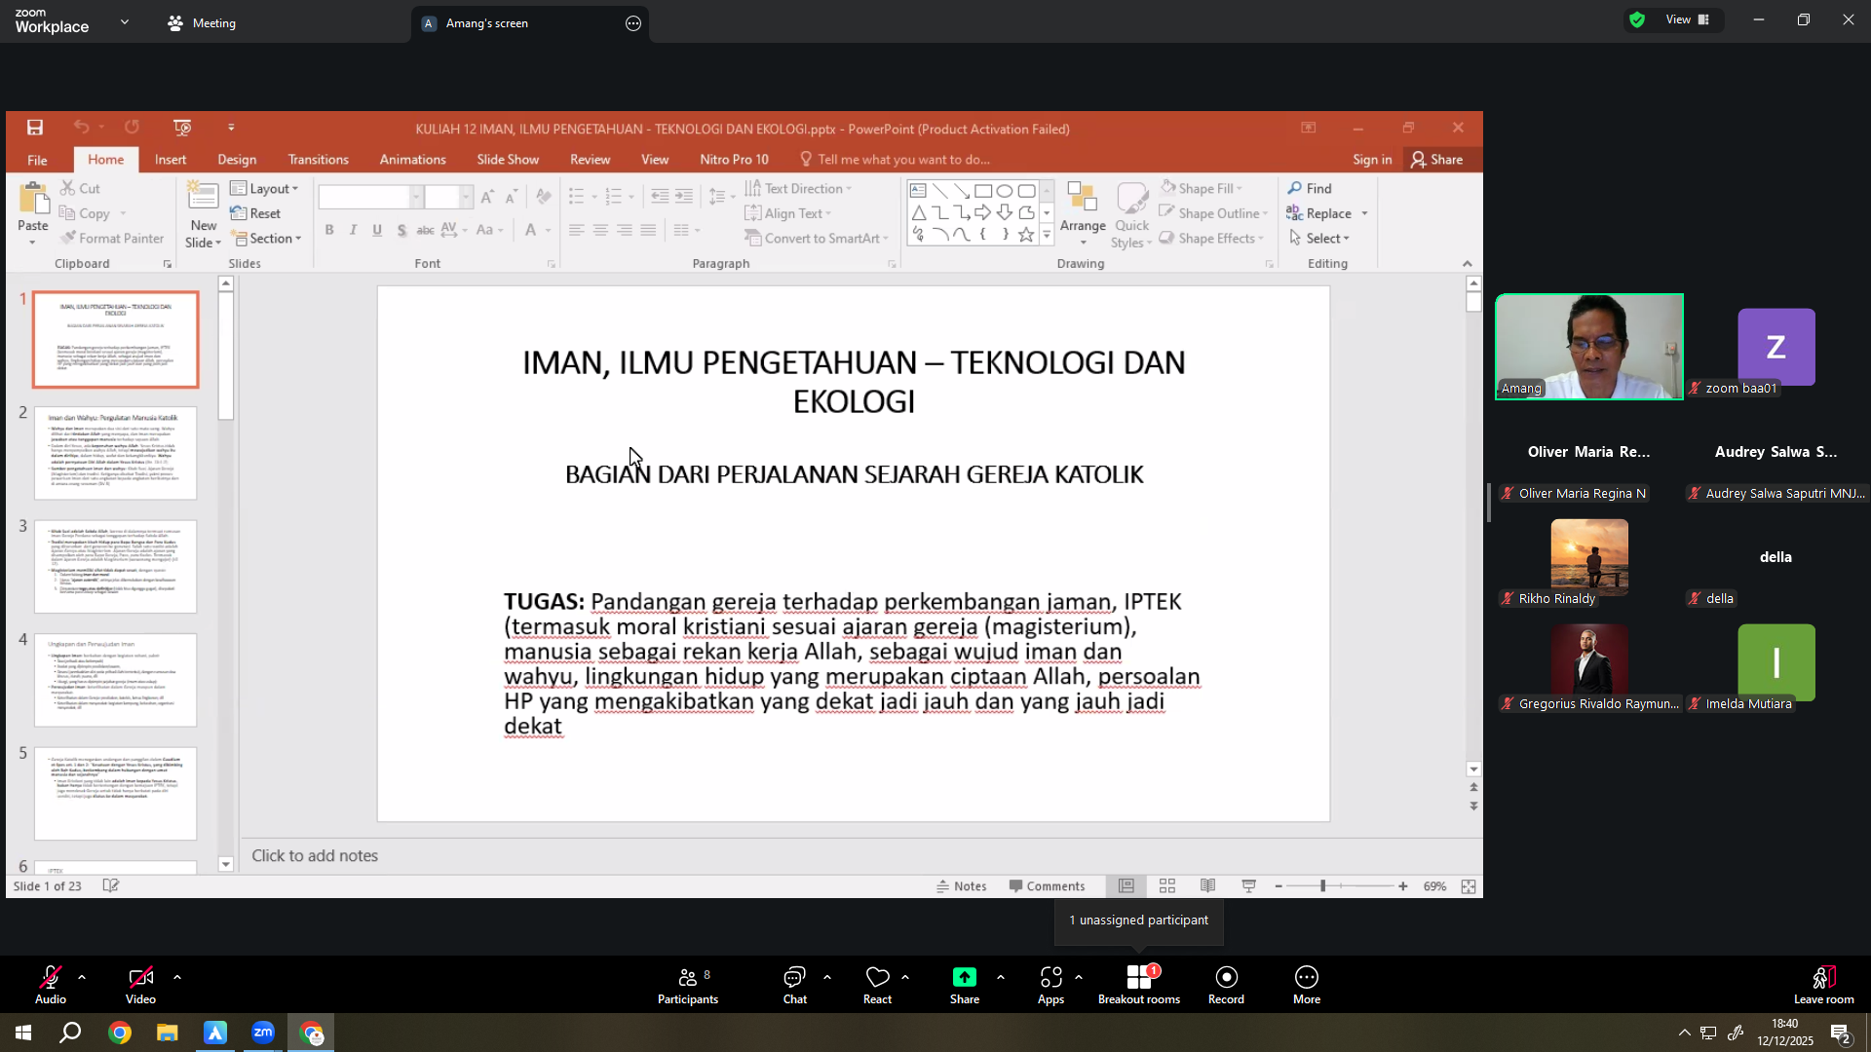Click Sign in on PowerPoint
This screenshot has width=1871, height=1052.
pyautogui.click(x=1372, y=160)
